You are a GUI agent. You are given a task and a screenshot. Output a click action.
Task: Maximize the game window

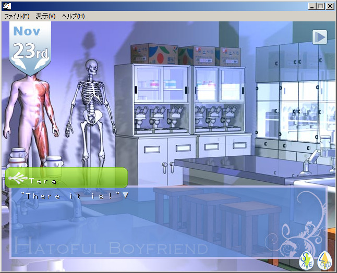320,6
